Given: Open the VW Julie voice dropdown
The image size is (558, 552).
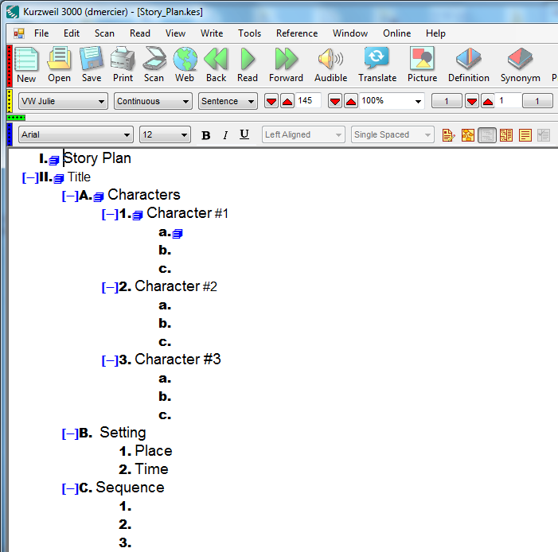Looking at the screenshot, I should tap(63, 101).
